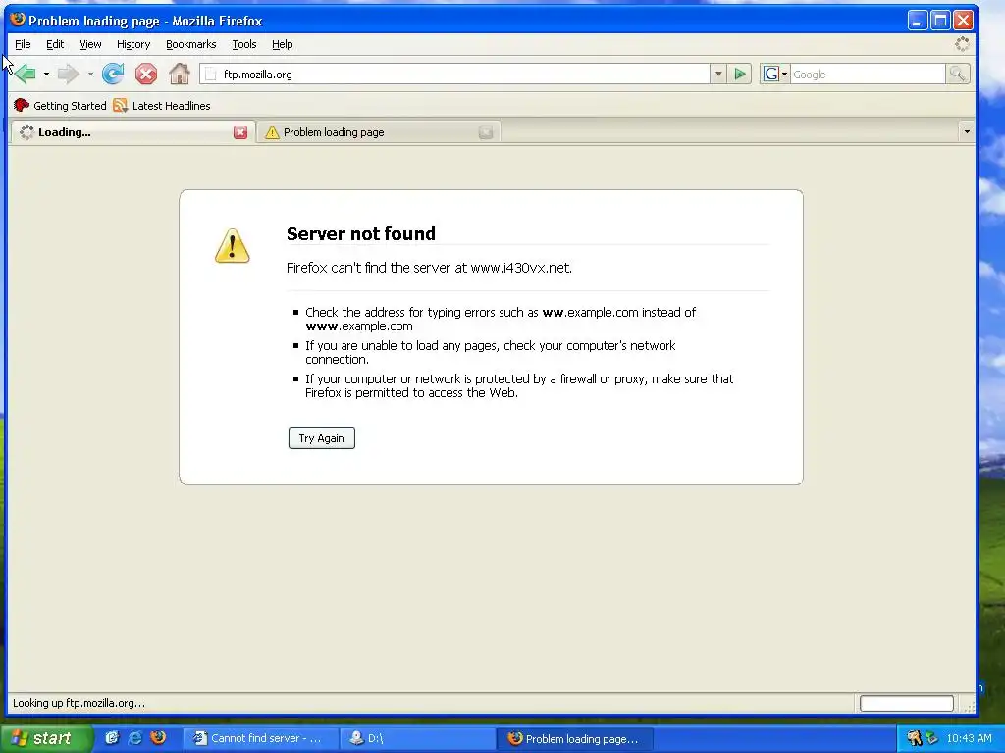1005x753 pixels.
Task: Open the list all tabs dropdown
Action: [967, 132]
